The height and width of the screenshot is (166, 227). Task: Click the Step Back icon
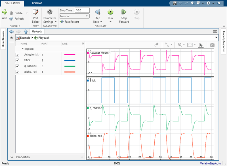[98, 12]
